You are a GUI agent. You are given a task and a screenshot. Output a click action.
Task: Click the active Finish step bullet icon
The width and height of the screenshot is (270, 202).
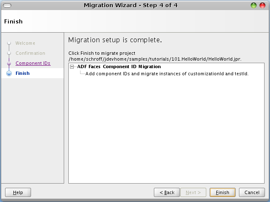[x=9, y=73]
